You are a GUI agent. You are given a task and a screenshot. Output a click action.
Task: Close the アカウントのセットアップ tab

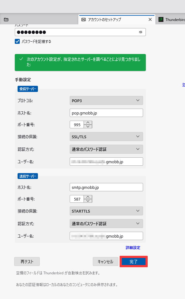tap(150, 19)
